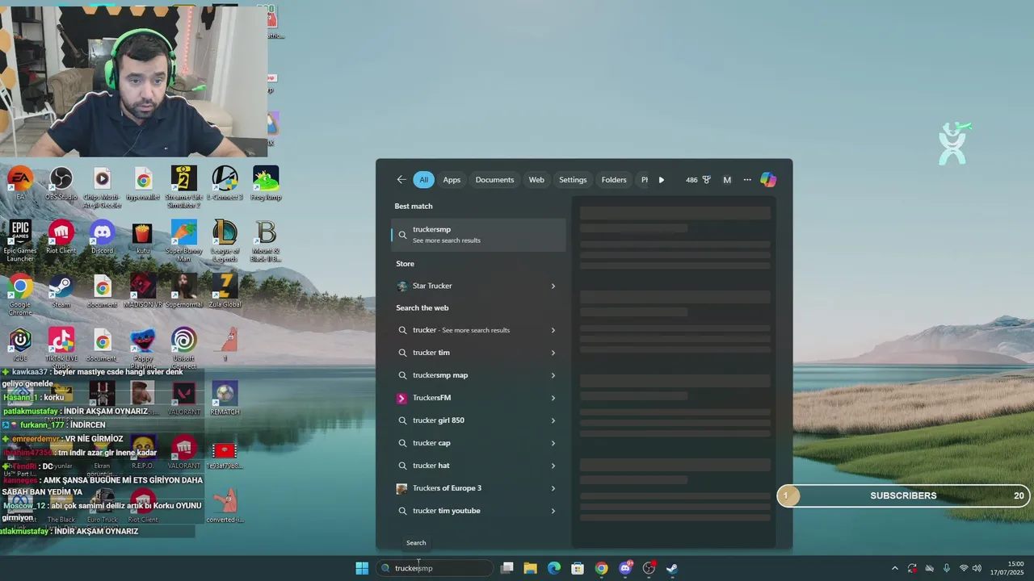Select the kutu desktop icon

(143, 237)
